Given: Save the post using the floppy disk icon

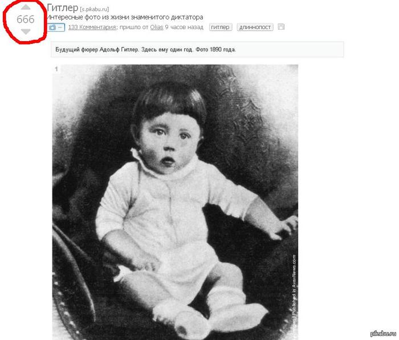Looking at the screenshot, I should pos(281,27).
